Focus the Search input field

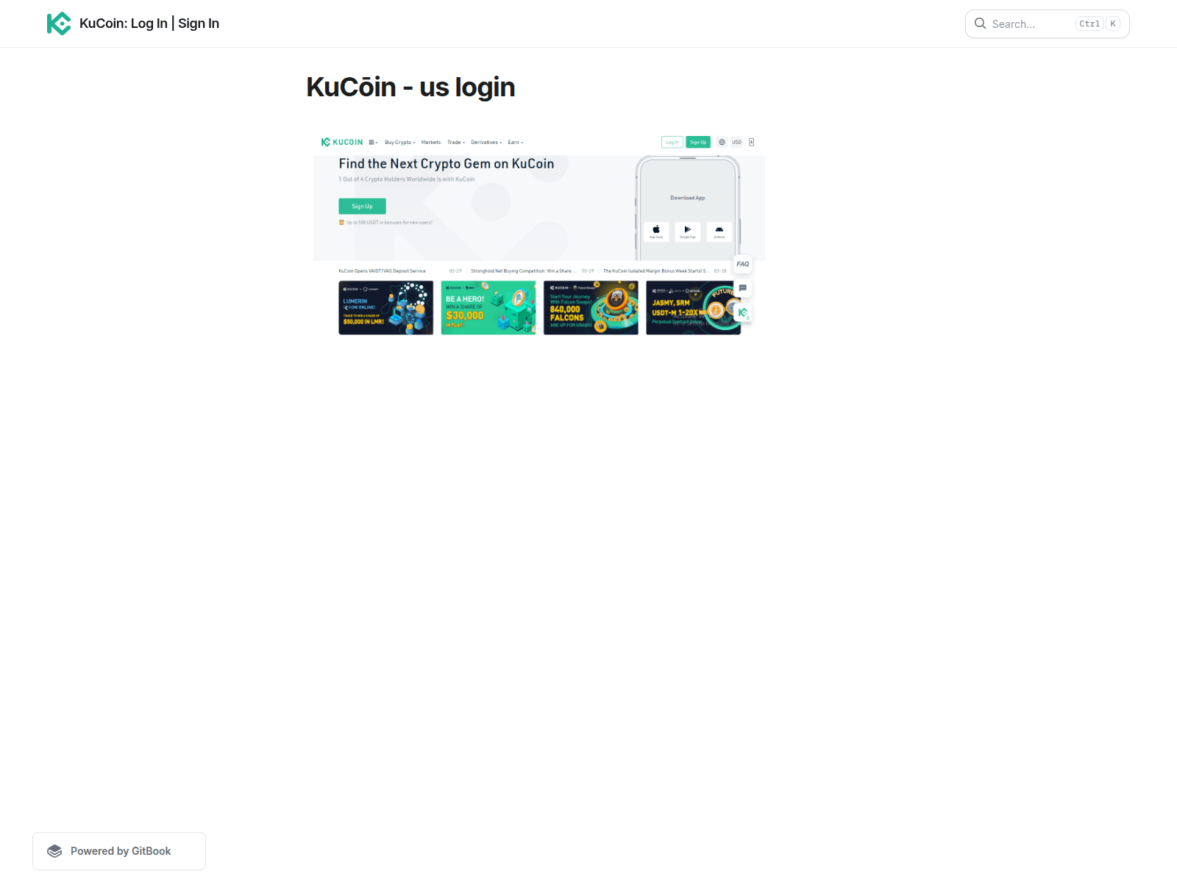click(x=1030, y=24)
